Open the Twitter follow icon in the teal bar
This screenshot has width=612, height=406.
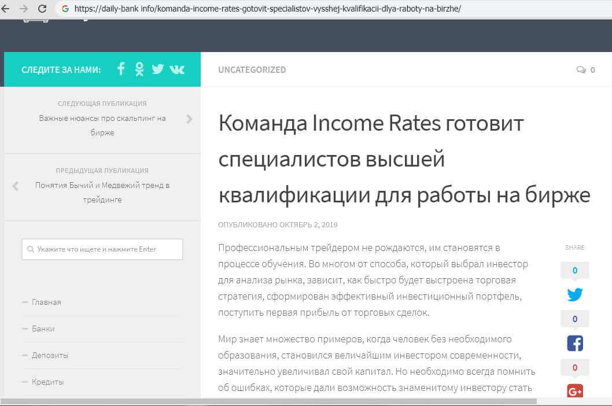click(158, 69)
